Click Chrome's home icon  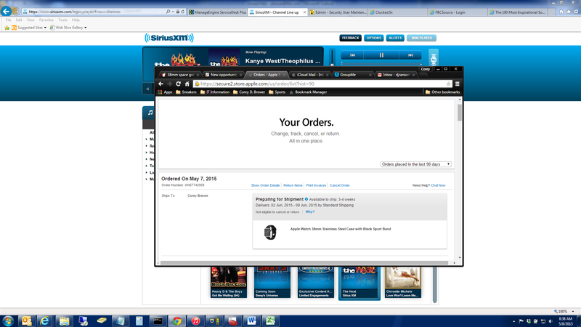[x=187, y=84]
